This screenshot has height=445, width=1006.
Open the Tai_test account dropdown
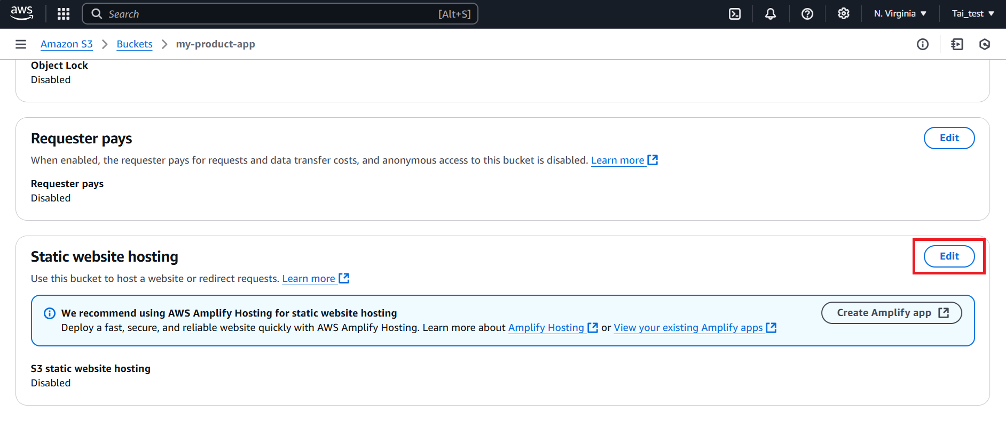click(x=973, y=14)
